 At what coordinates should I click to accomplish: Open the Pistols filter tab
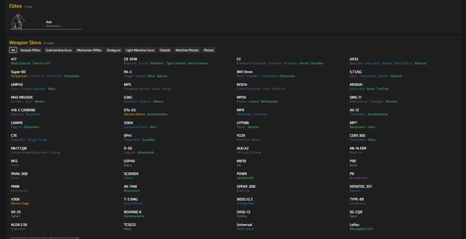coord(209,50)
